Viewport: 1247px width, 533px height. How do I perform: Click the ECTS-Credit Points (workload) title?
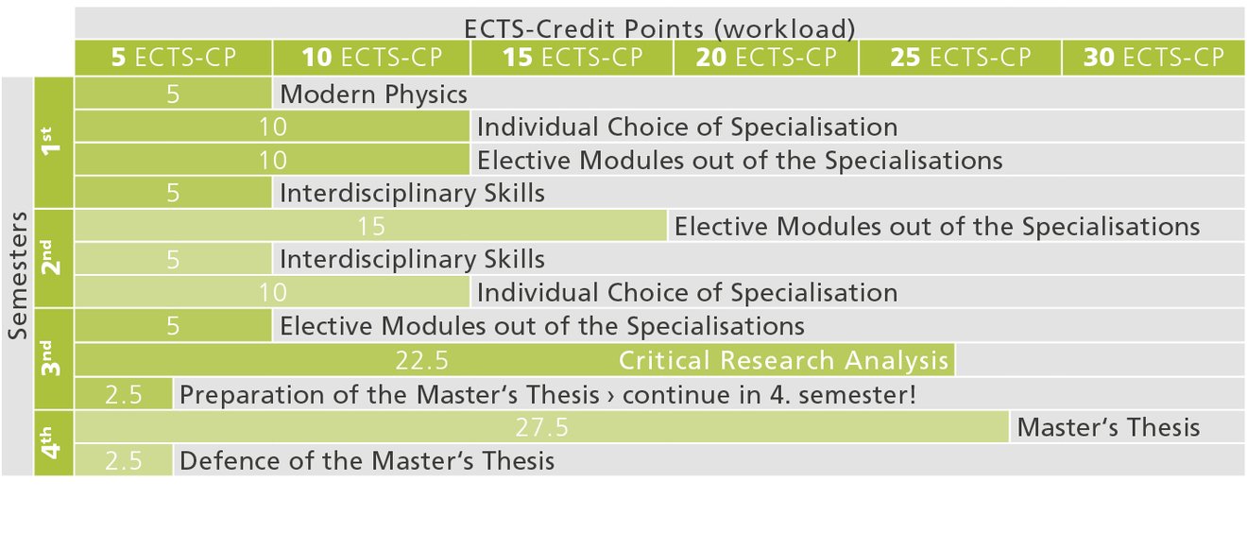(x=659, y=27)
